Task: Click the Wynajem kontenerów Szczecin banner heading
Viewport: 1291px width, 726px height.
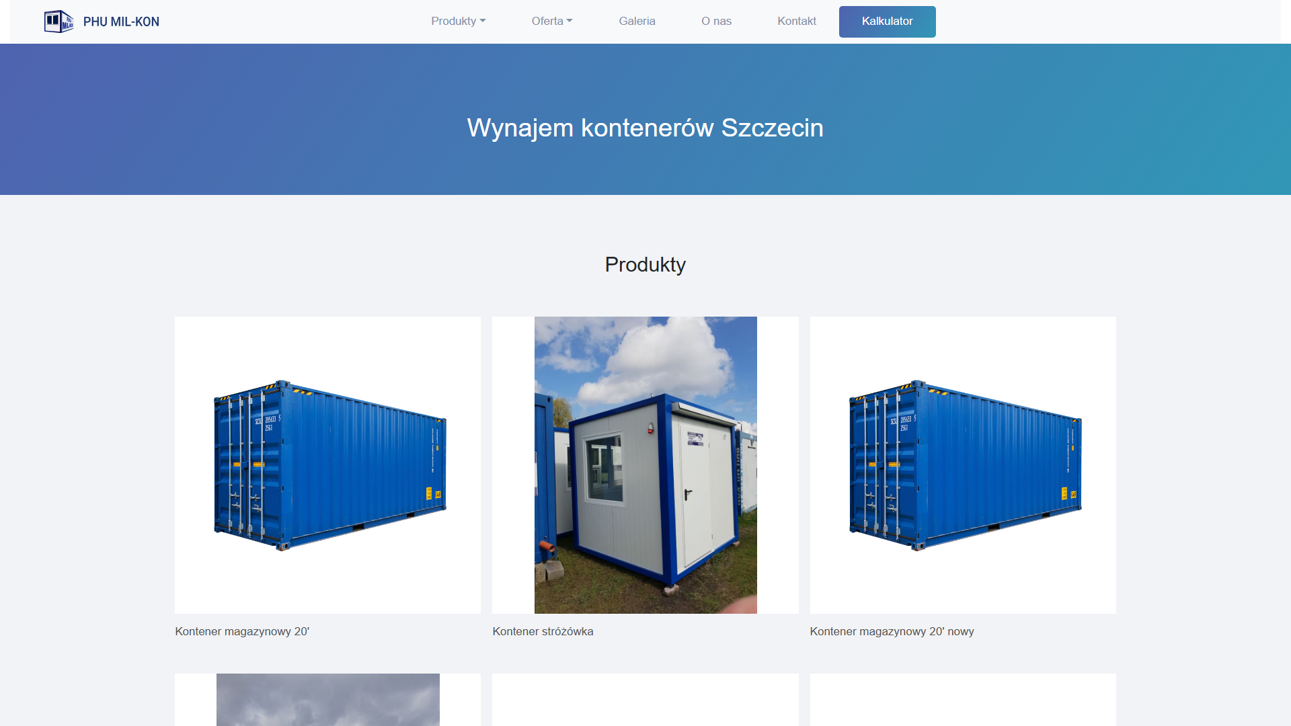Action: [645, 128]
